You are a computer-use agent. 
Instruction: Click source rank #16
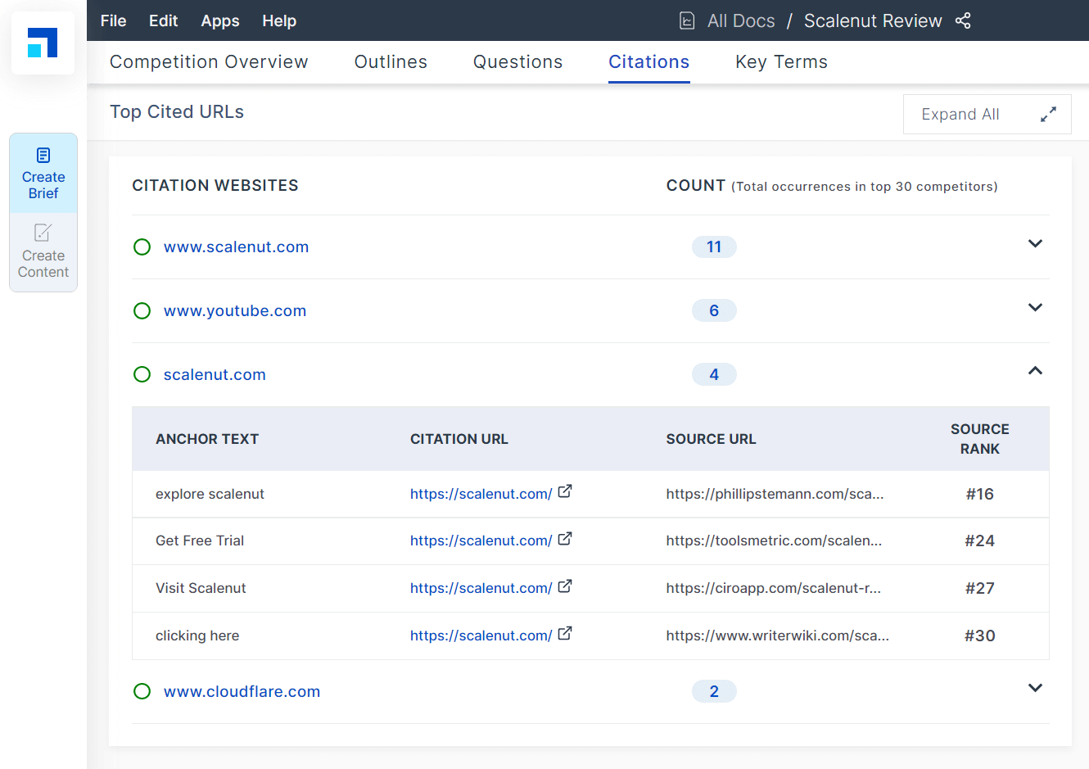point(979,494)
